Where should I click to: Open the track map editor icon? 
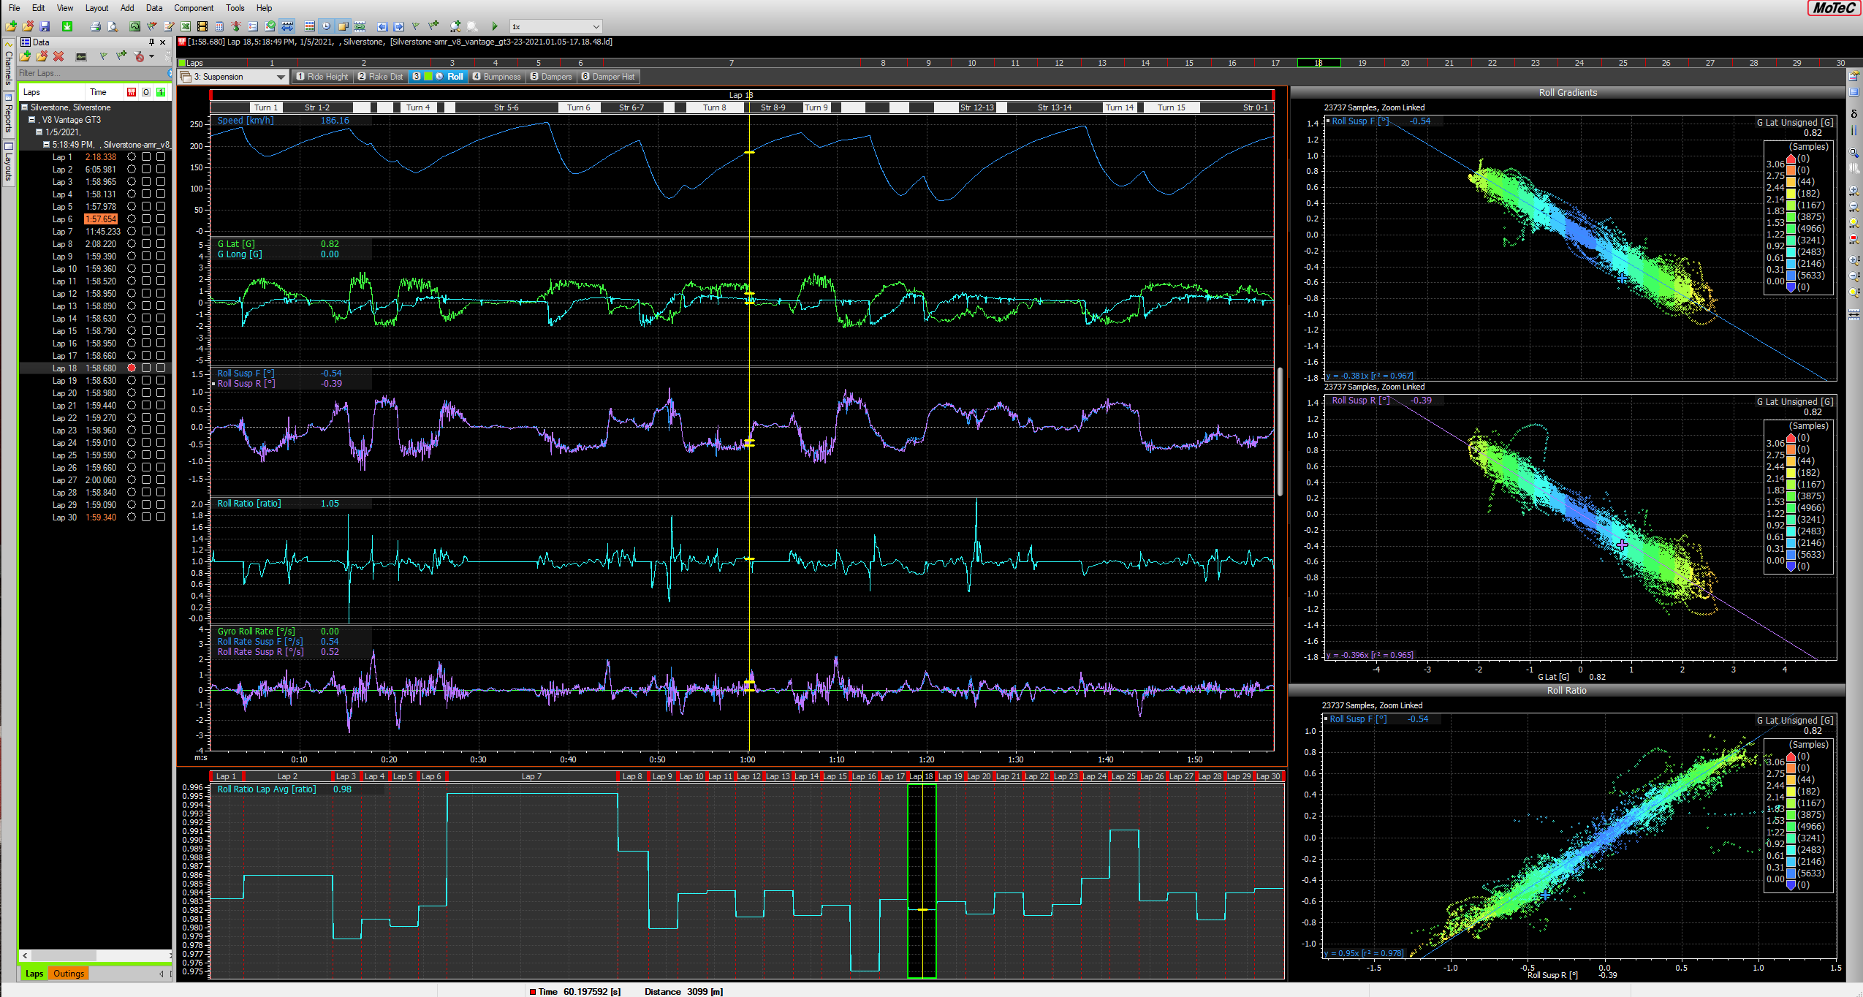(134, 26)
